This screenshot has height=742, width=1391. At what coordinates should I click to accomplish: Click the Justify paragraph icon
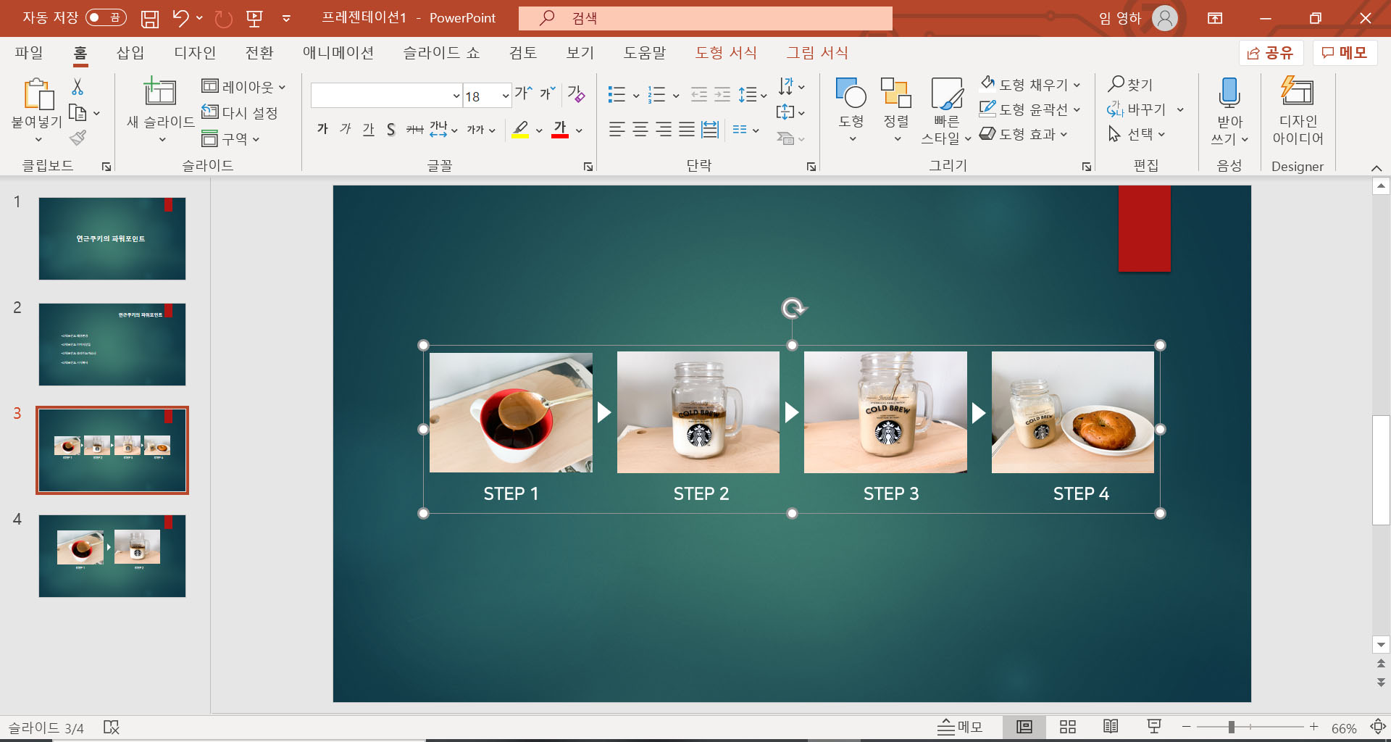(687, 130)
